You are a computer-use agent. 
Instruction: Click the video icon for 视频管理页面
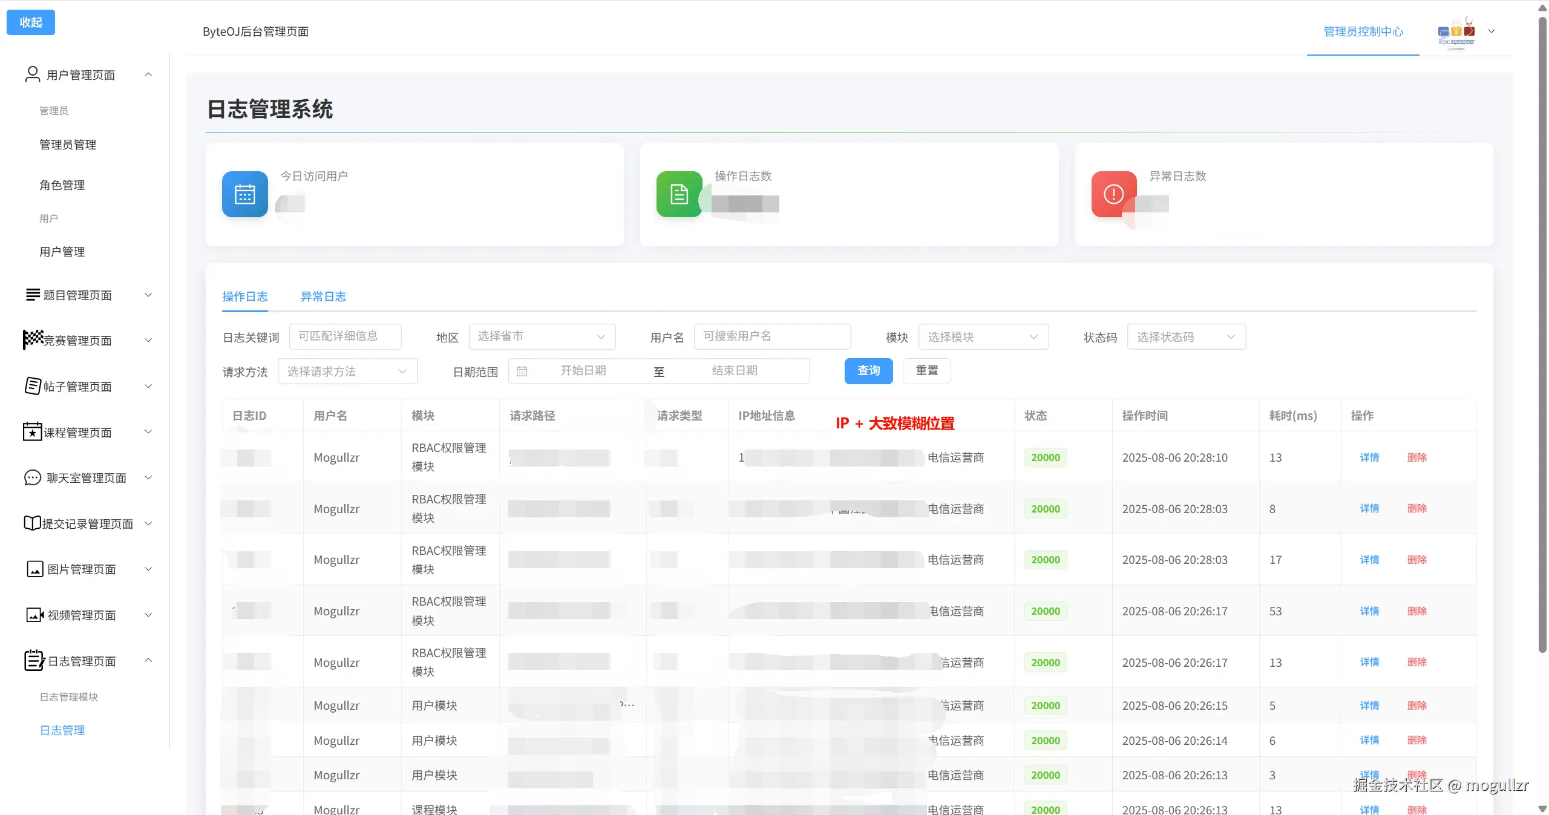tap(35, 615)
